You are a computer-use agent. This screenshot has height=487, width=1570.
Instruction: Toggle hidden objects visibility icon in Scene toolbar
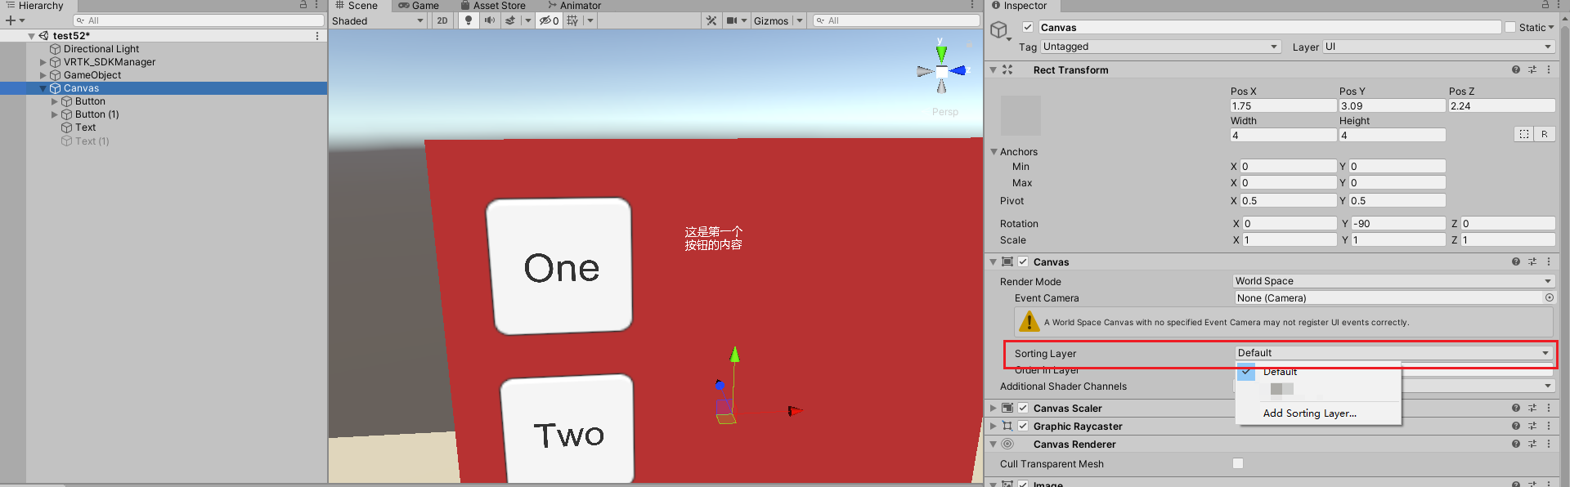click(x=549, y=20)
